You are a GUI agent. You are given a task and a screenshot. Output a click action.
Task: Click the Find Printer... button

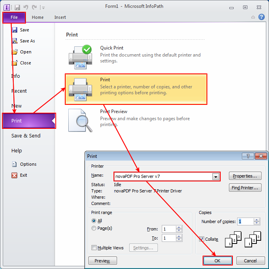(245, 188)
